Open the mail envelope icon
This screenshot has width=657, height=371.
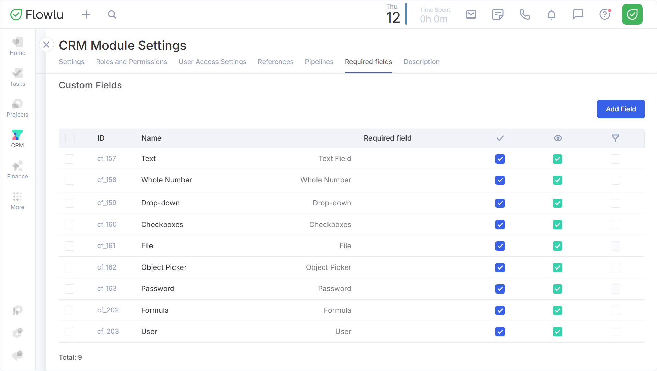tap(471, 14)
